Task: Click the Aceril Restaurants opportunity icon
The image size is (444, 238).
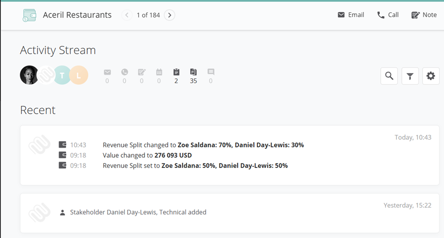Action: click(x=29, y=15)
